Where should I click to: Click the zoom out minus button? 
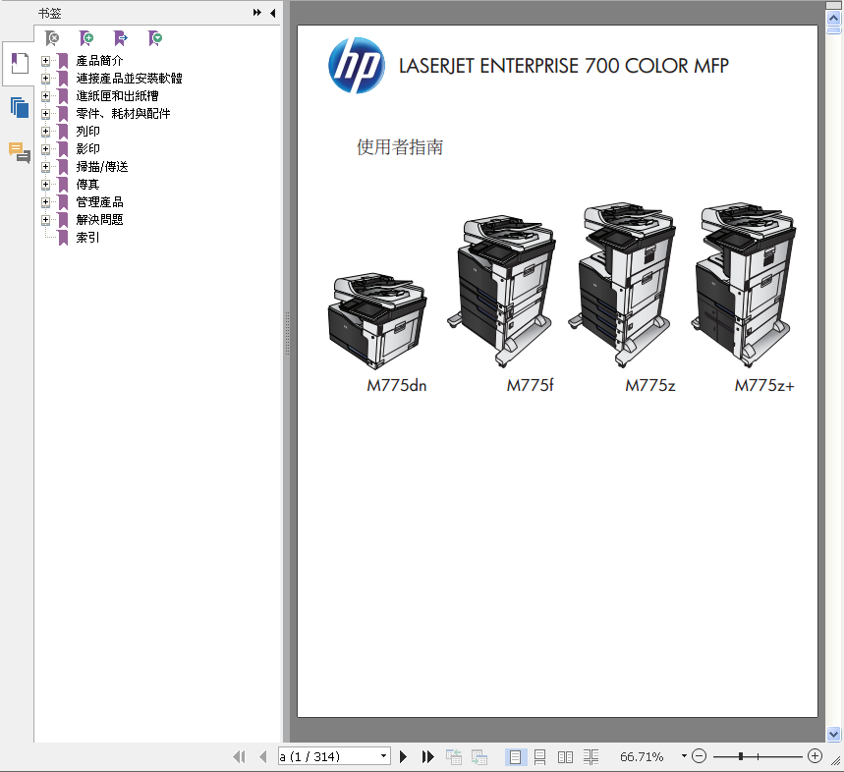[x=699, y=756]
